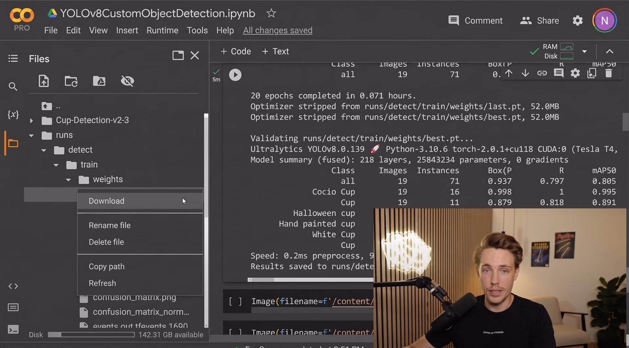Go up to parent directory
Viewport: 629px width, 348px height.
(x=47, y=106)
